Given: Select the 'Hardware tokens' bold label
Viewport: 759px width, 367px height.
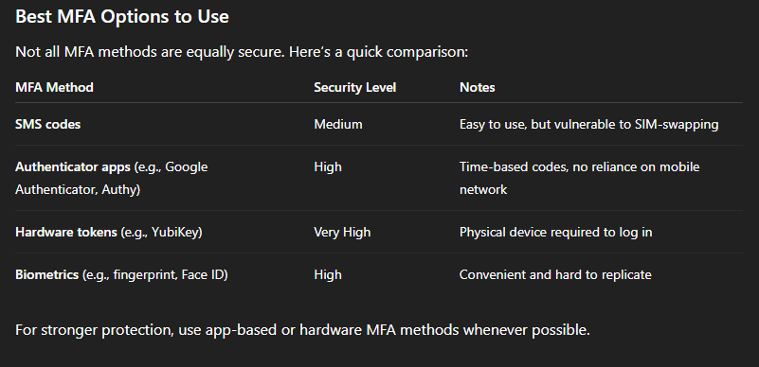Looking at the screenshot, I should click(66, 233).
